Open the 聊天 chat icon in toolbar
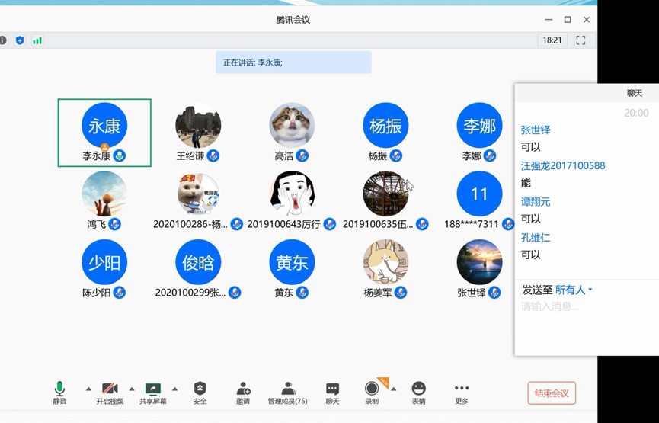This screenshot has height=423, width=659. tap(332, 389)
